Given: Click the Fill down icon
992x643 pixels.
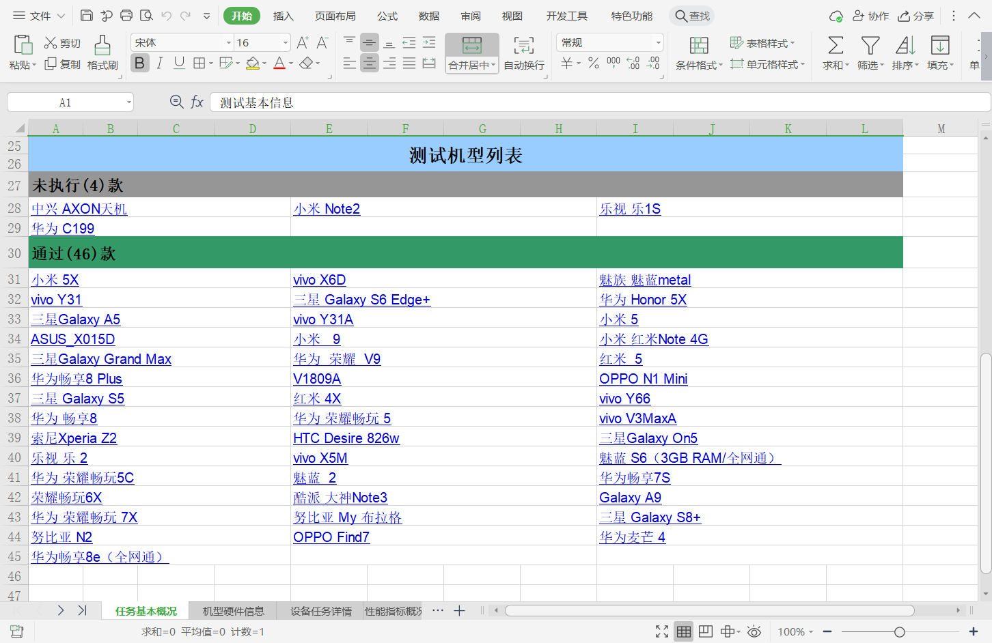Looking at the screenshot, I should point(940,45).
